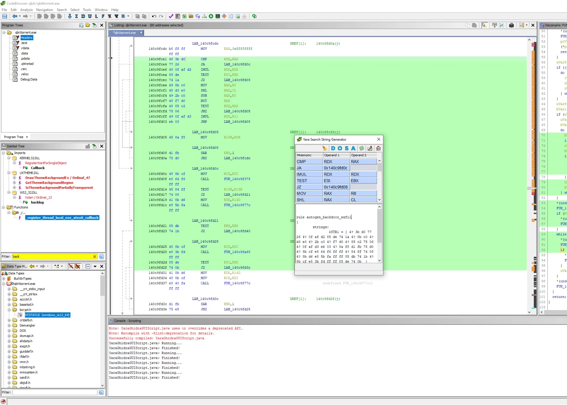Click the 'U' next undefined icon
Screen dimensions: 567x405
pos(90,16)
